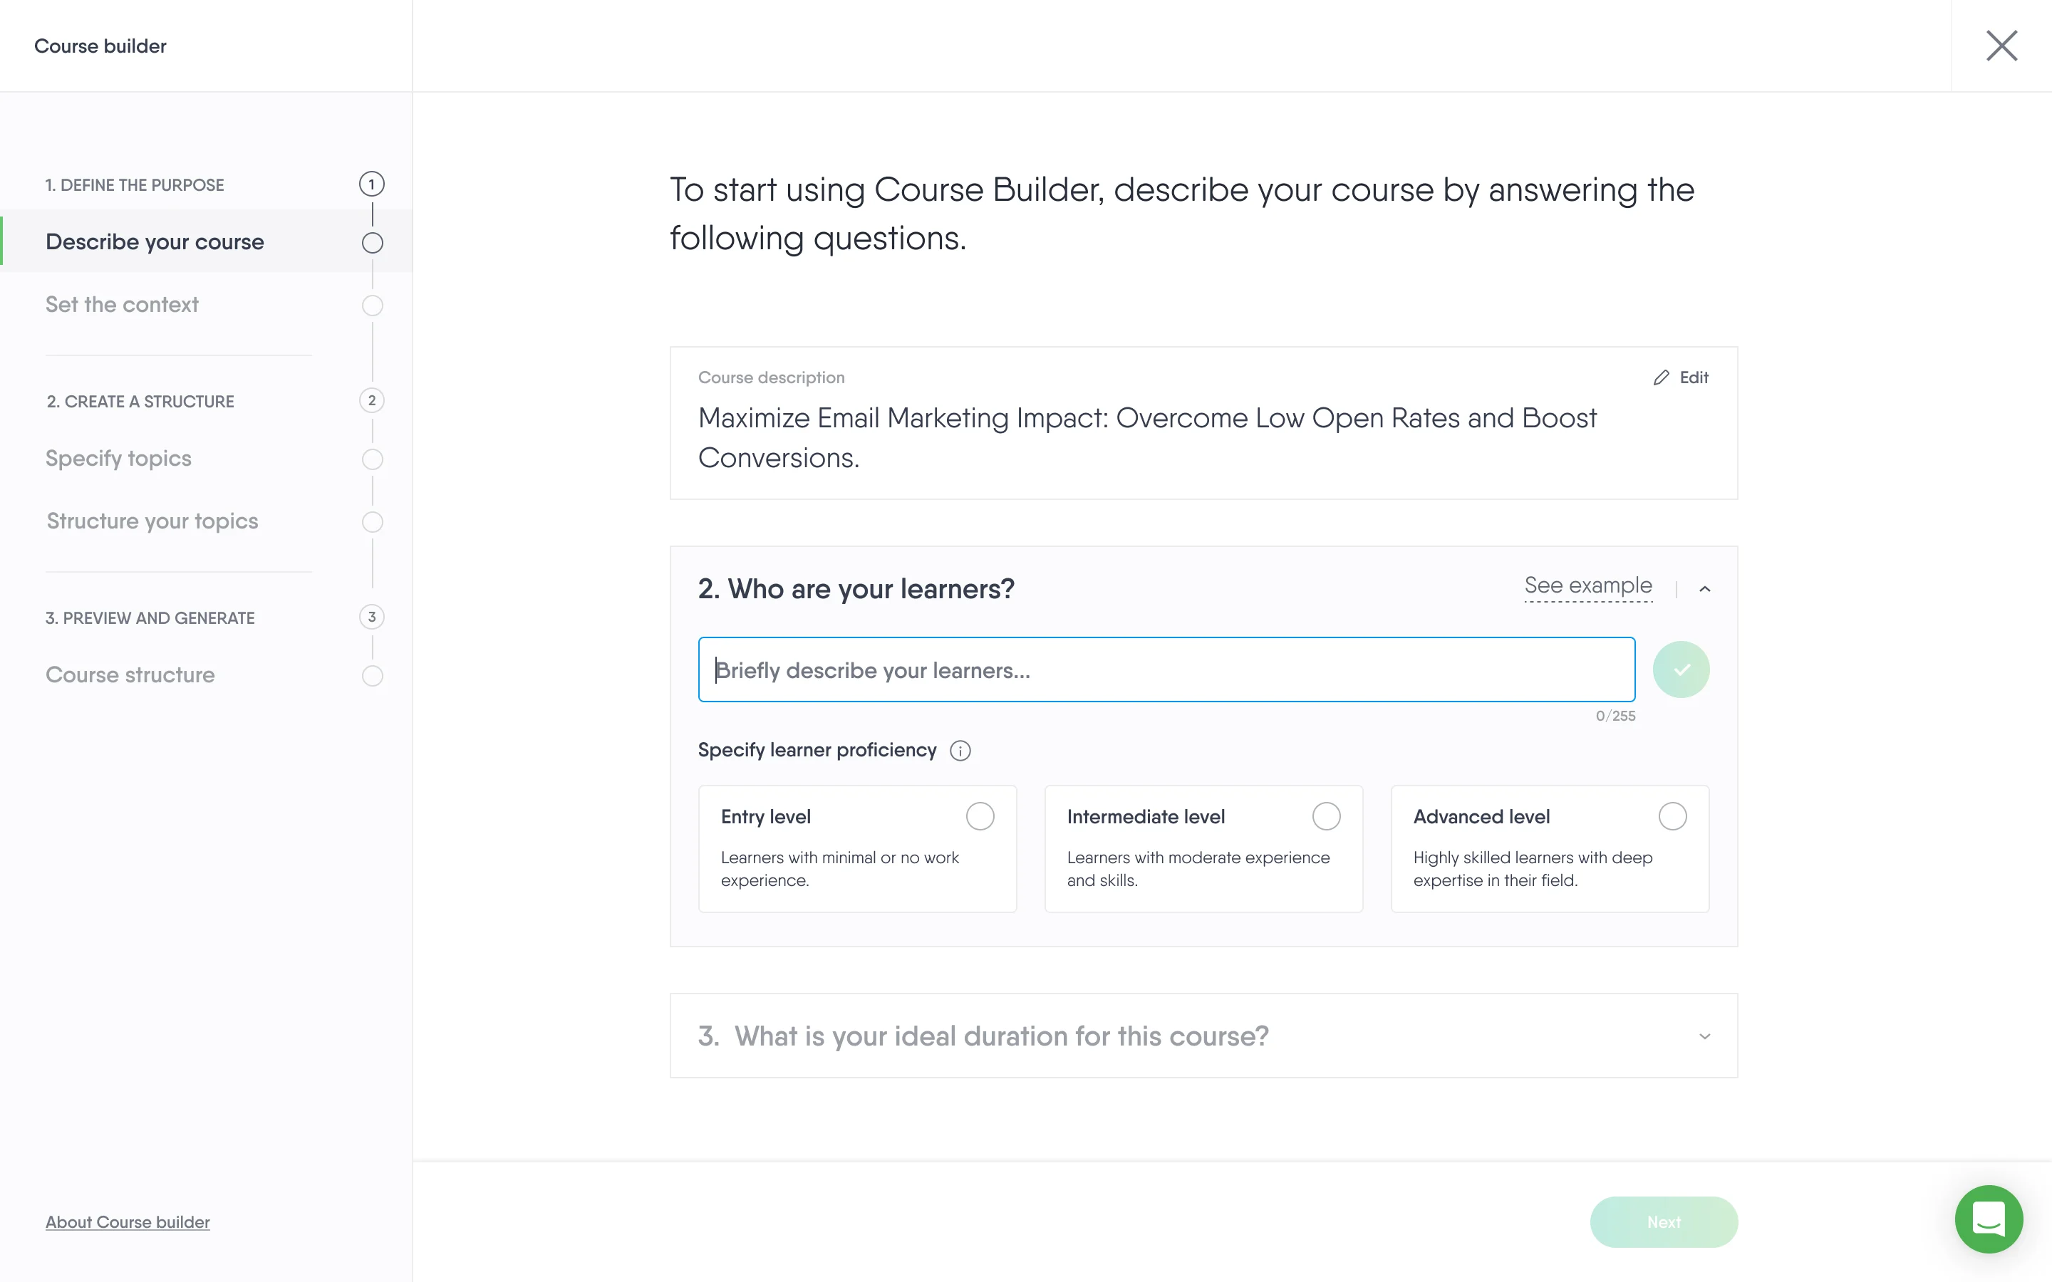
Task: Select Intermediate level proficiency
Action: point(1325,816)
